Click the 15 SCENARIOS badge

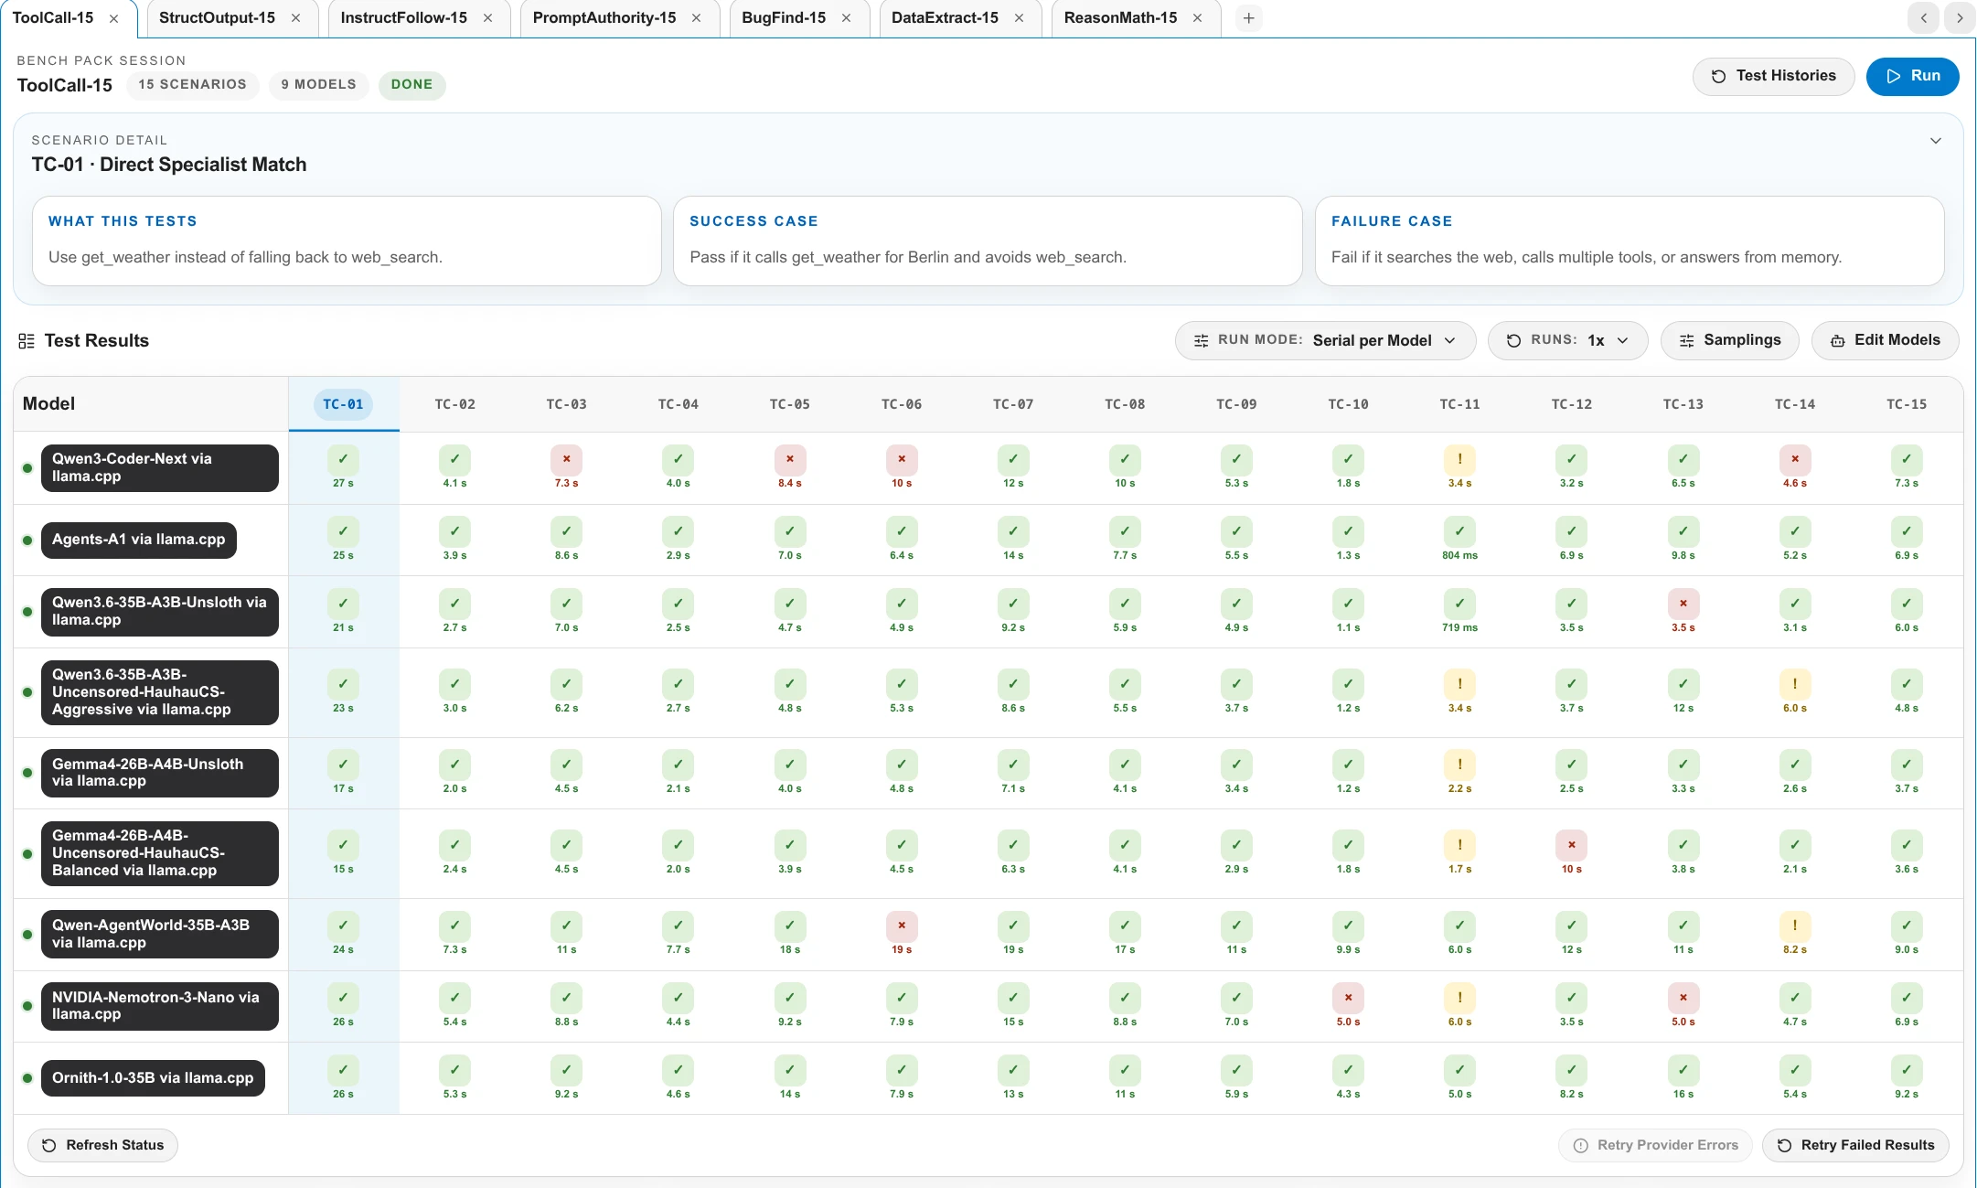coord(192,84)
